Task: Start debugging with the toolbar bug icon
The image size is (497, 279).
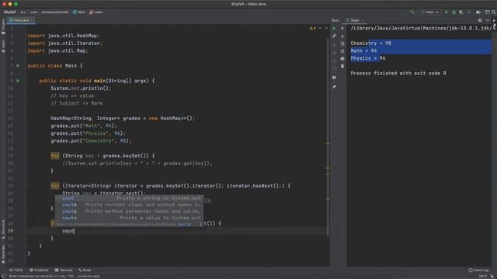Action: [454, 12]
